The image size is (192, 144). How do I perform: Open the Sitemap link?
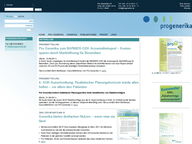click(187, 8)
